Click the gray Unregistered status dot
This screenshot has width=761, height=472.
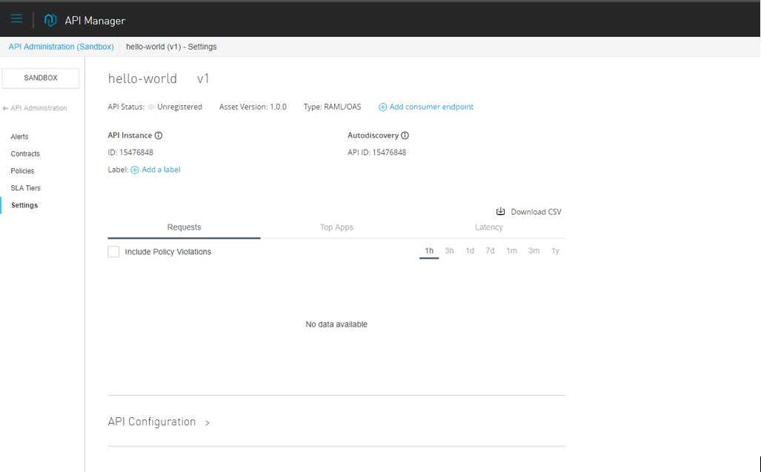click(x=151, y=107)
